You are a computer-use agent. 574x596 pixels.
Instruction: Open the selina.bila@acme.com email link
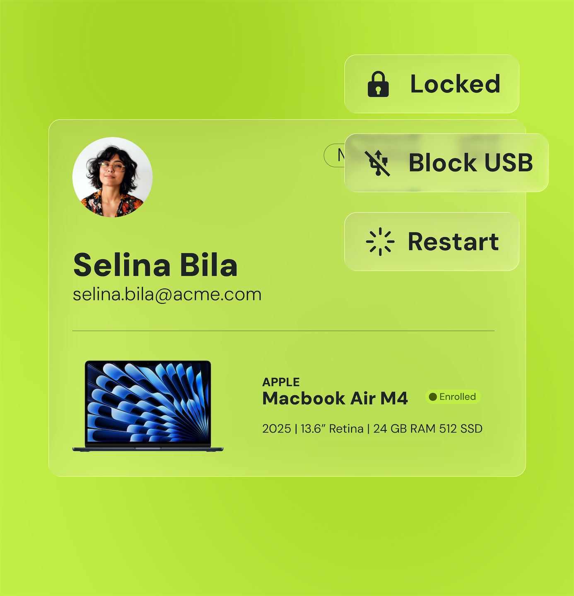167,295
